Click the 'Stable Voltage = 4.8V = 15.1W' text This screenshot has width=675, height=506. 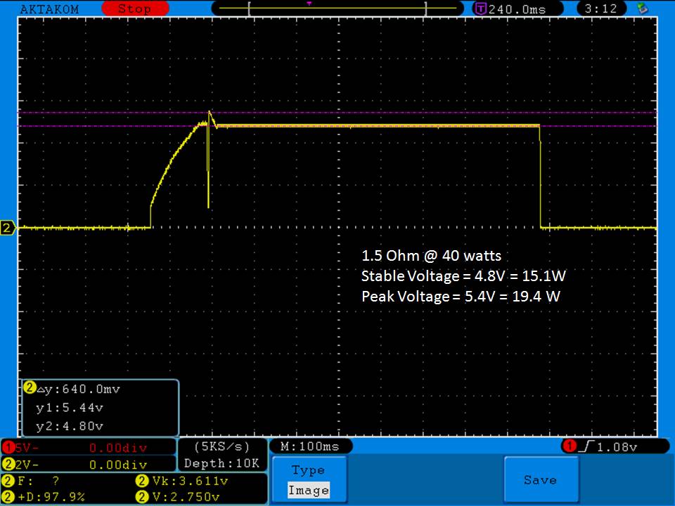(x=463, y=275)
